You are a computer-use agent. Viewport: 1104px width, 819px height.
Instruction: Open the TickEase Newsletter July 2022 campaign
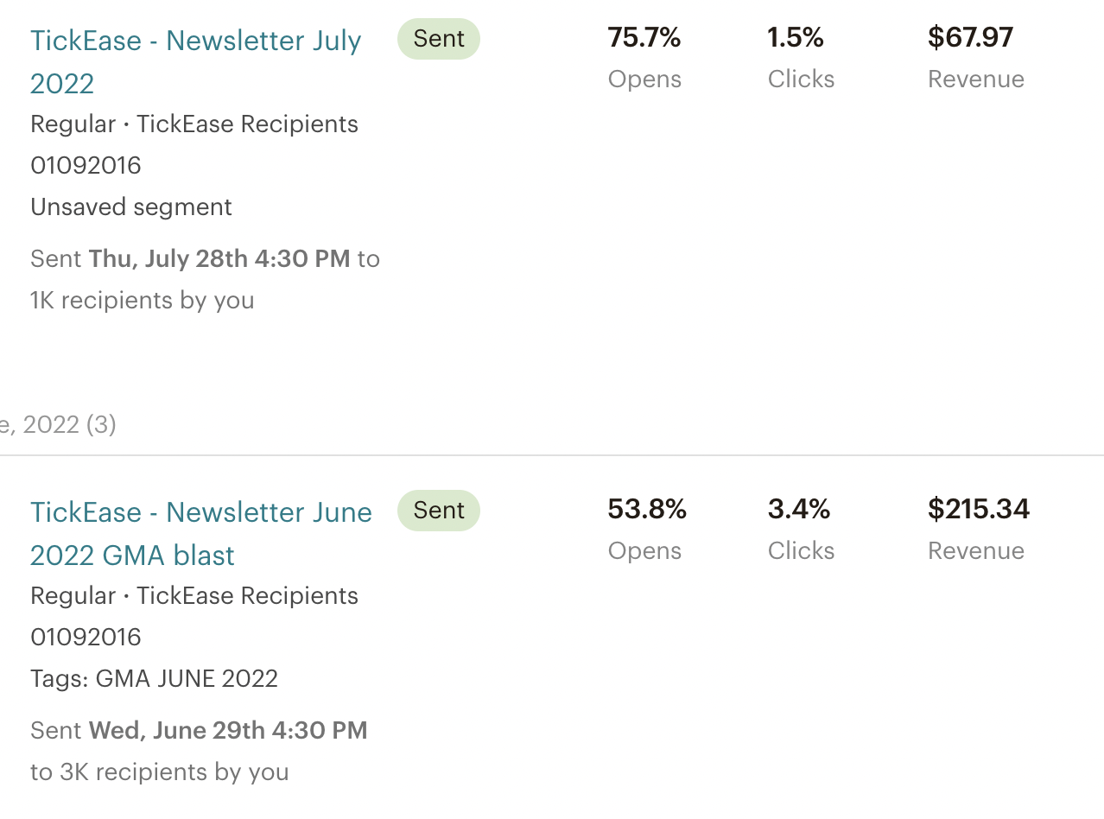[x=195, y=41]
